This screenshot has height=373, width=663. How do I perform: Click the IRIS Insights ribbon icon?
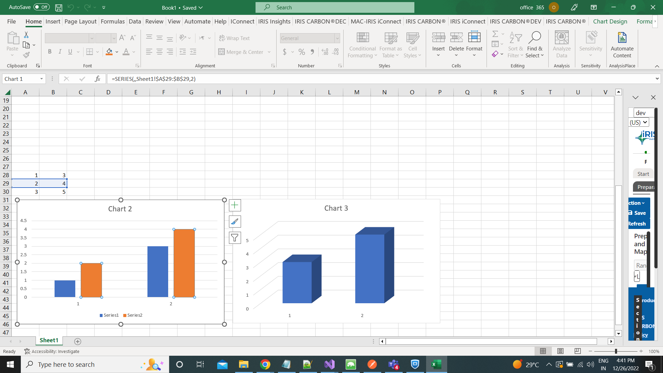(x=274, y=21)
